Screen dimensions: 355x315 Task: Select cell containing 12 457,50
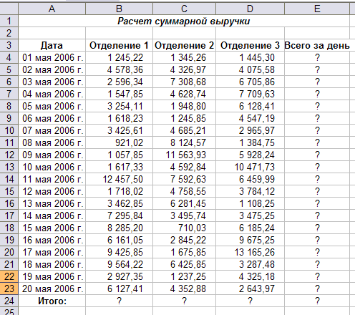[x=119, y=179]
